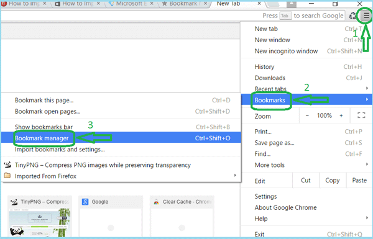The height and width of the screenshot is (239, 373).
Task: Expand the Help submenu arrow
Action: (367, 218)
